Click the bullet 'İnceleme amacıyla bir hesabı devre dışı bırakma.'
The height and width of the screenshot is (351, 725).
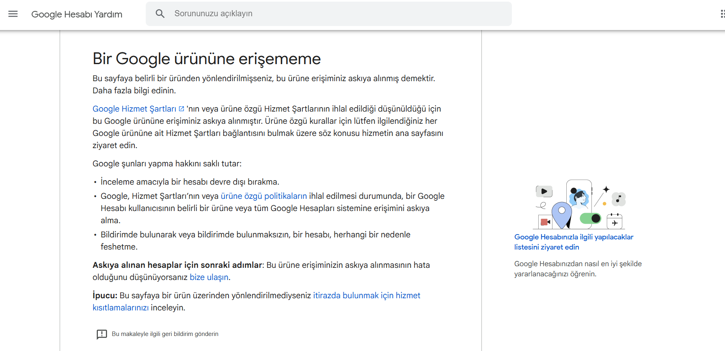(190, 182)
